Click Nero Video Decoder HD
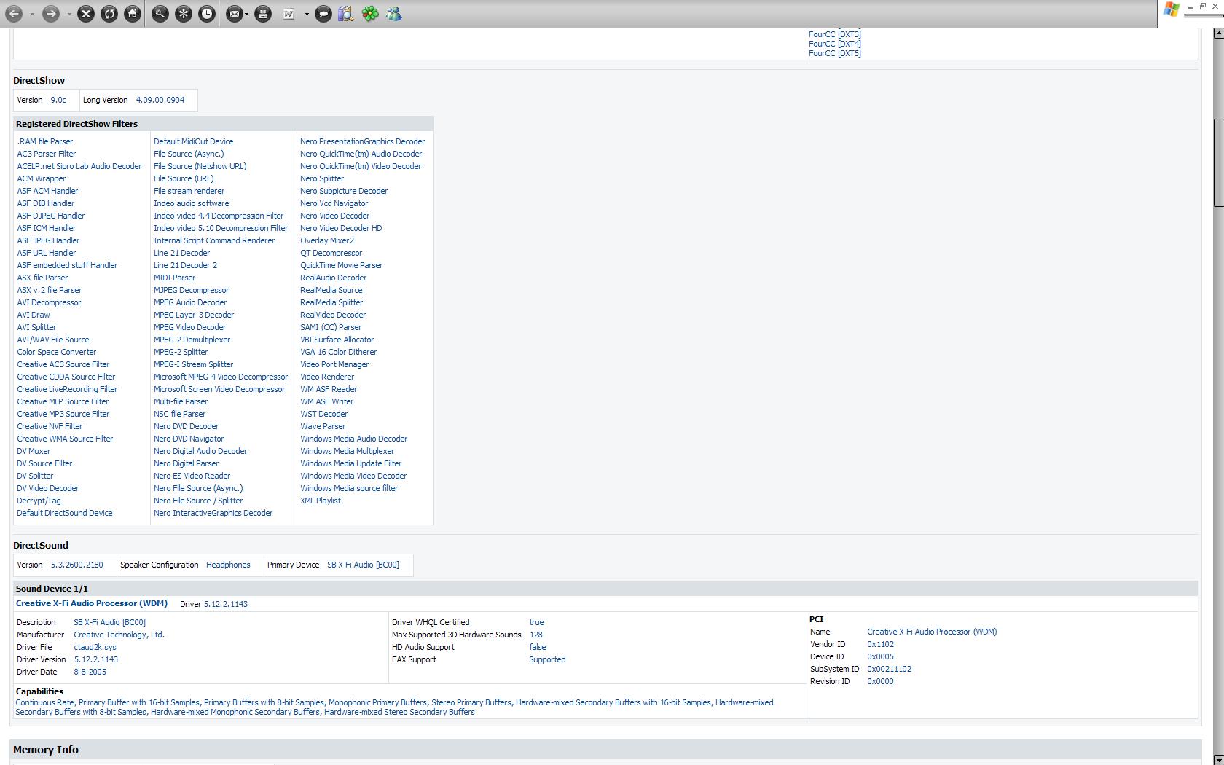1224x765 pixels. [341, 228]
